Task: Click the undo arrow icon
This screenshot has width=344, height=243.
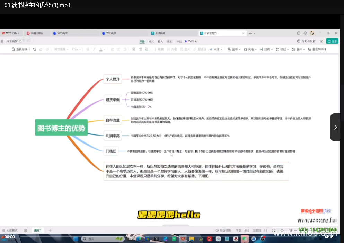Action: tap(34, 50)
